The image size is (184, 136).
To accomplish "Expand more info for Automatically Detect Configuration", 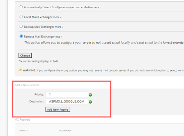I will pyautogui.click(x=94, y=7).
